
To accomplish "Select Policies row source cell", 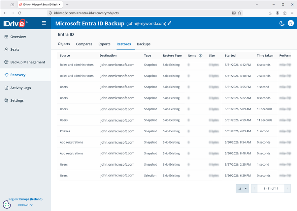I will click(65, 131).
